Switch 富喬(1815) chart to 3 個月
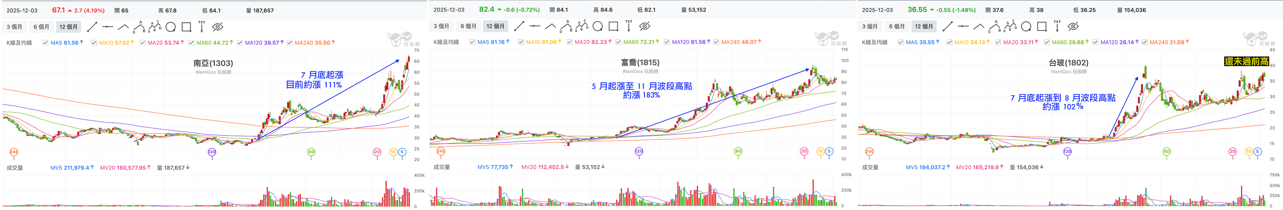Image resolution: width=1283 pixels, height=210 pixels. (x=441, y=26)
